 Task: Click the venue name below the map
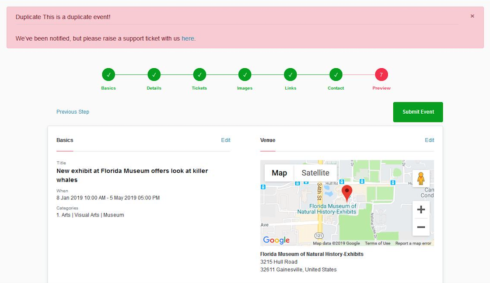311,254
